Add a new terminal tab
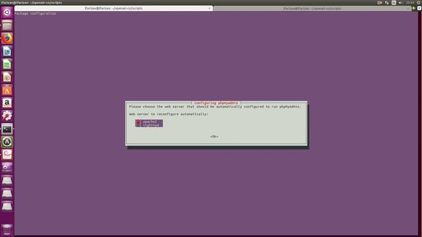 pyautogui.click(x=413, y=9)
